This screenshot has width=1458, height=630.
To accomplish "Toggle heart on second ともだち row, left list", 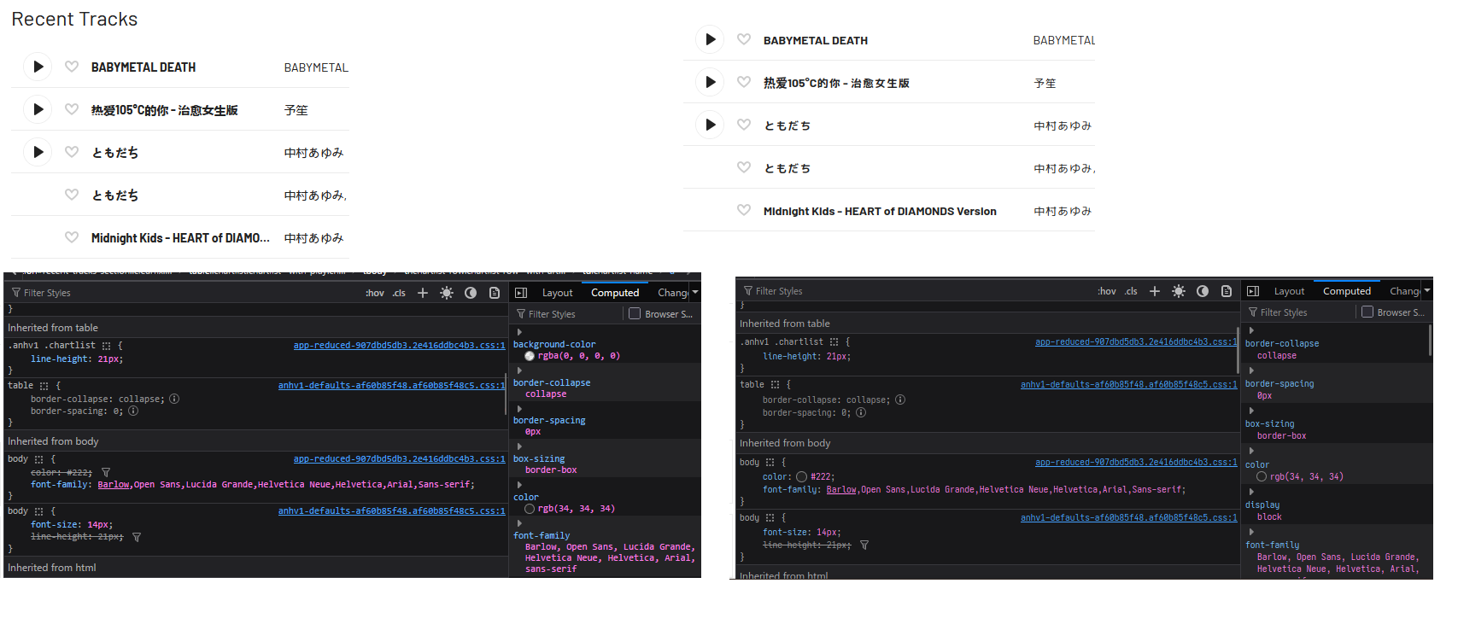I will 72,195.
